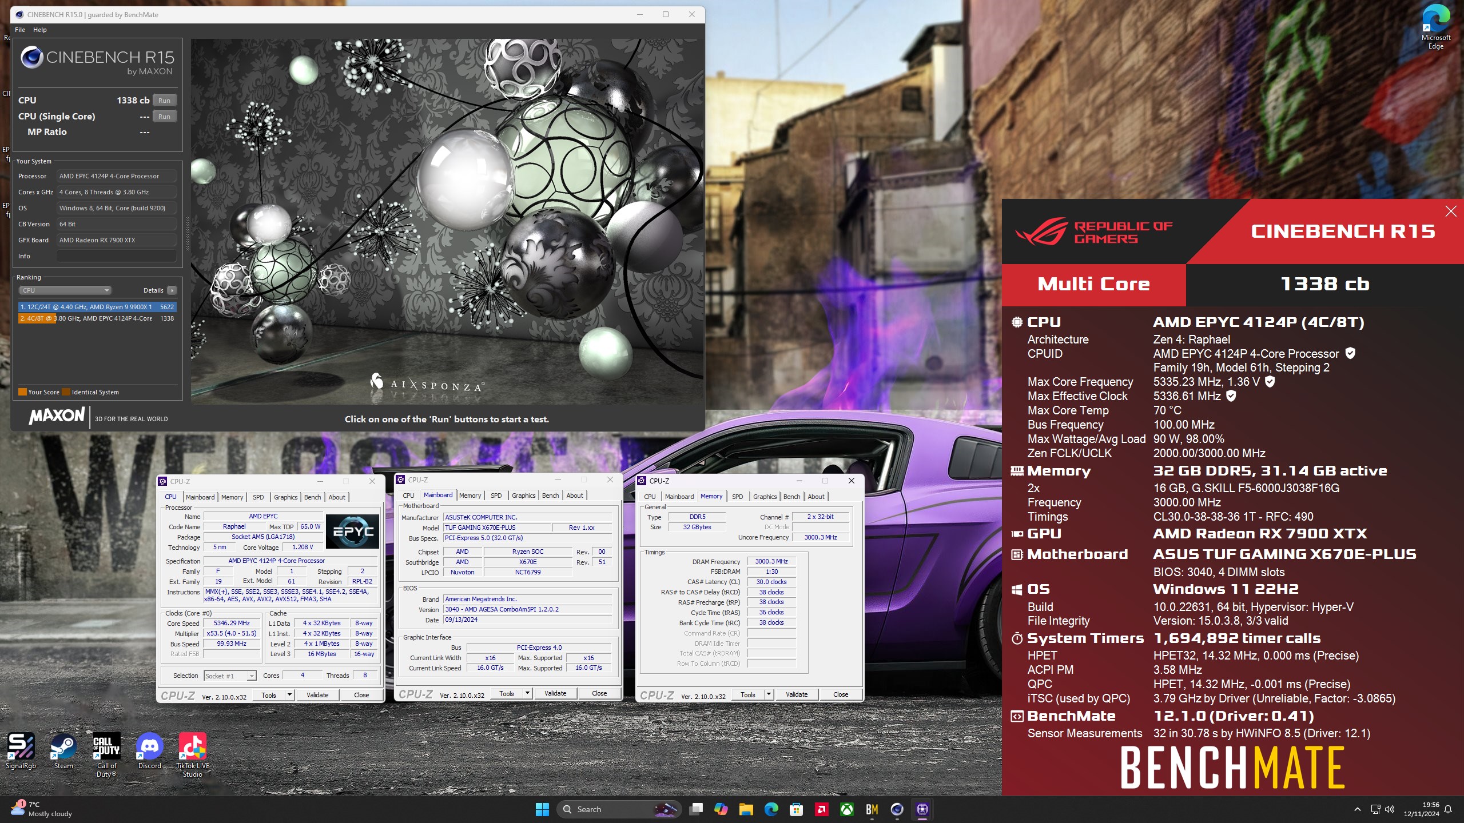Click the Windows Start button

coord(542,809)
